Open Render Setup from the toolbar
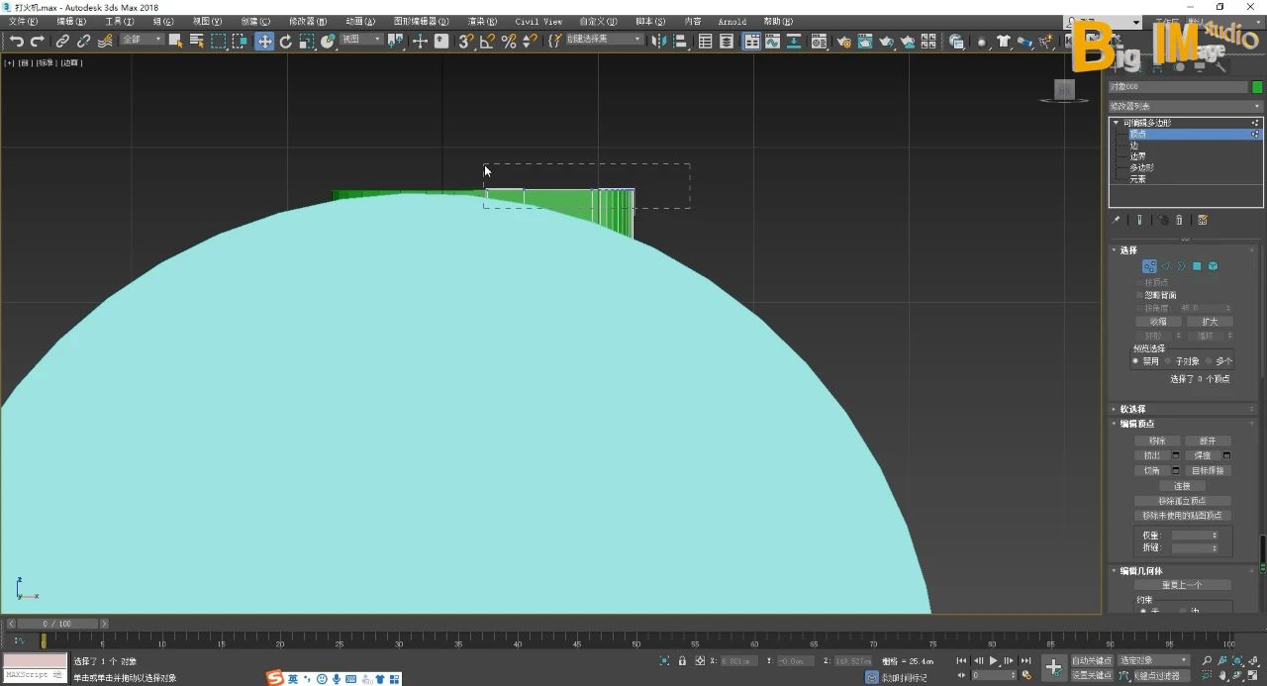1267x686 pixels. (843, 42)
